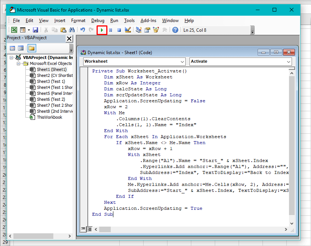Image resolution: width=311 pixels, height=246 pixels.
Task: Select Sheet3 (Test 1) in project tree
Action: click(51, 81)
